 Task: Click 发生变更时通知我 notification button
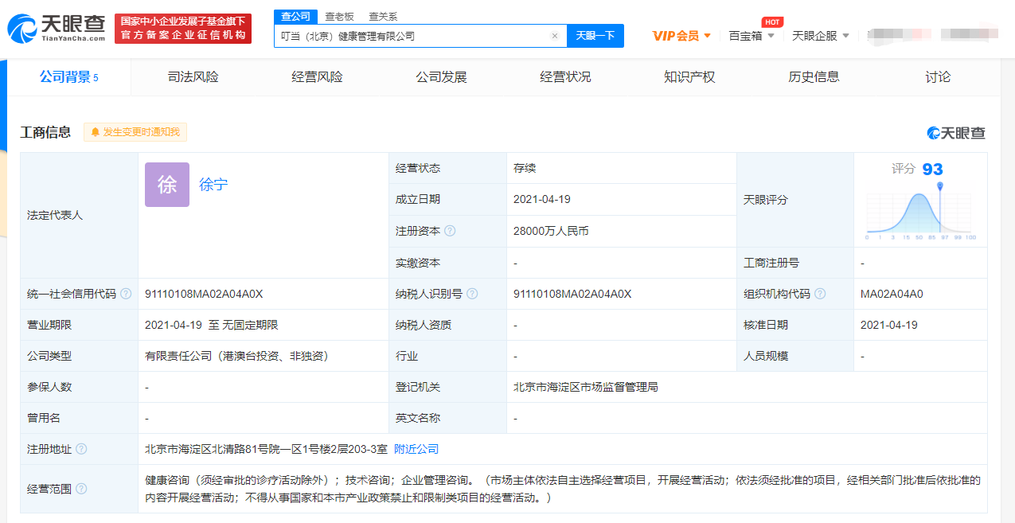[x=135, y=132]
